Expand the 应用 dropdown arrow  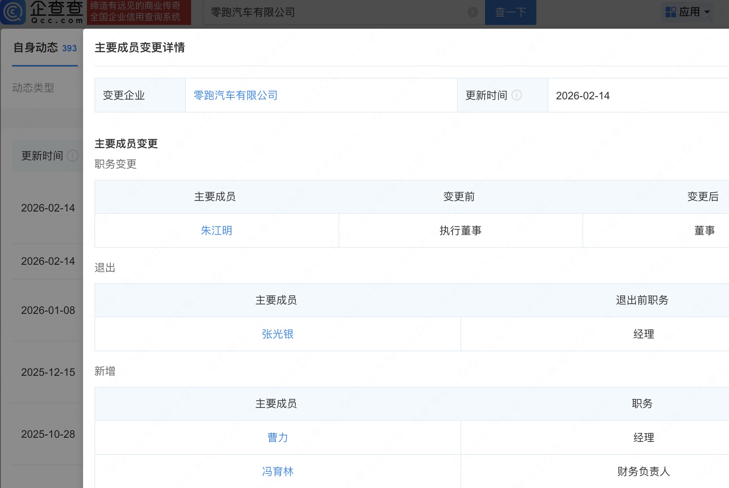pos(707,12)
